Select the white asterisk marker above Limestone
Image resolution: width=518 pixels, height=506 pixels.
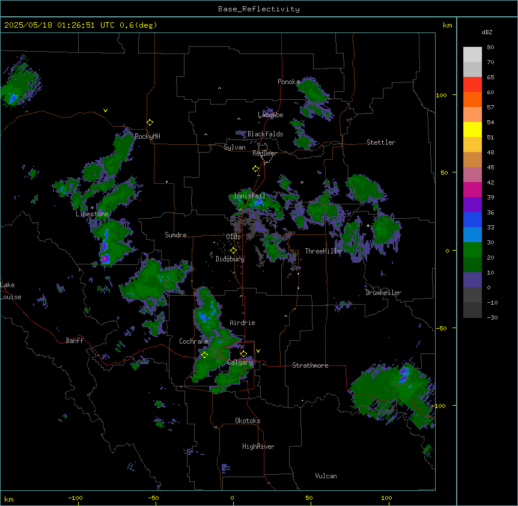tap(92, 208)
